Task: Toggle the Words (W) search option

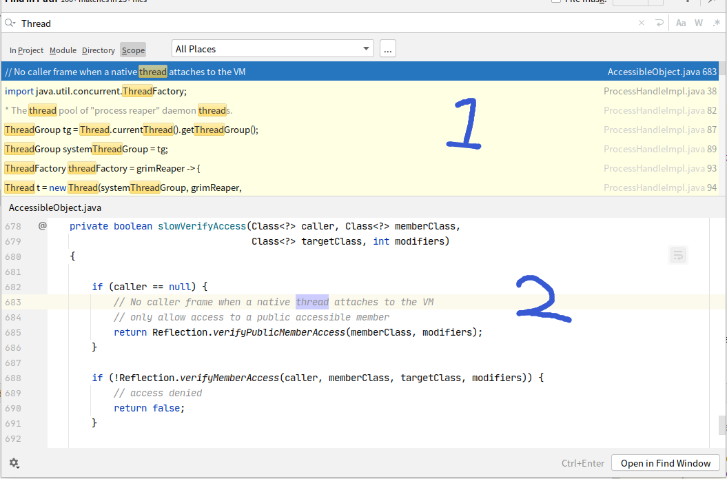Action: point(699,23)
